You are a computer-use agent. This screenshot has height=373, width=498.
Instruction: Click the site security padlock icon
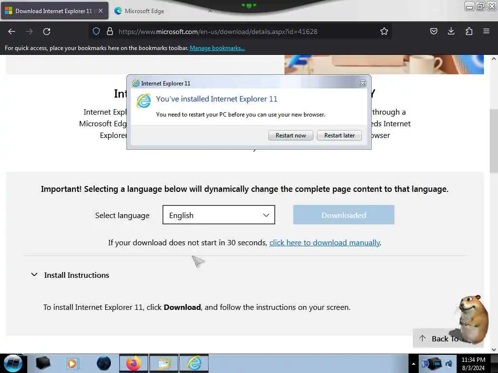coord(110,31)
